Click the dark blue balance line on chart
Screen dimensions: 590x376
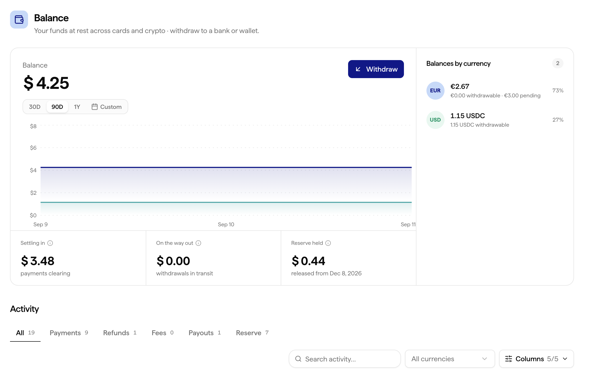pos(226,167)
